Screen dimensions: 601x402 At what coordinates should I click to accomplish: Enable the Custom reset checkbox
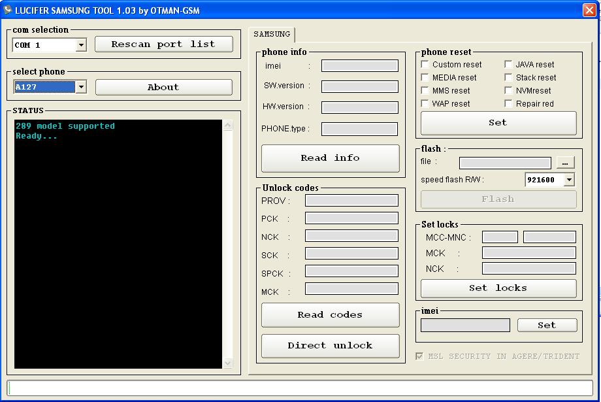425,65
